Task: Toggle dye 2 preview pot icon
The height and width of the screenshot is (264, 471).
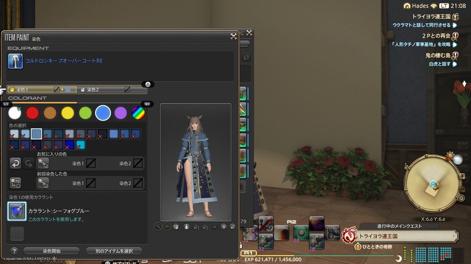Action: [x=205, y=227]
